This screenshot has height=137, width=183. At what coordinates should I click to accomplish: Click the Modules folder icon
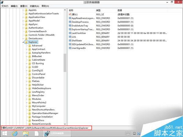click(30, 99)
